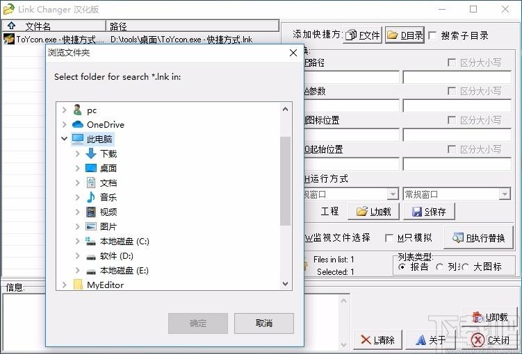Toggle 区分大小写 for 图标位置

452,120
